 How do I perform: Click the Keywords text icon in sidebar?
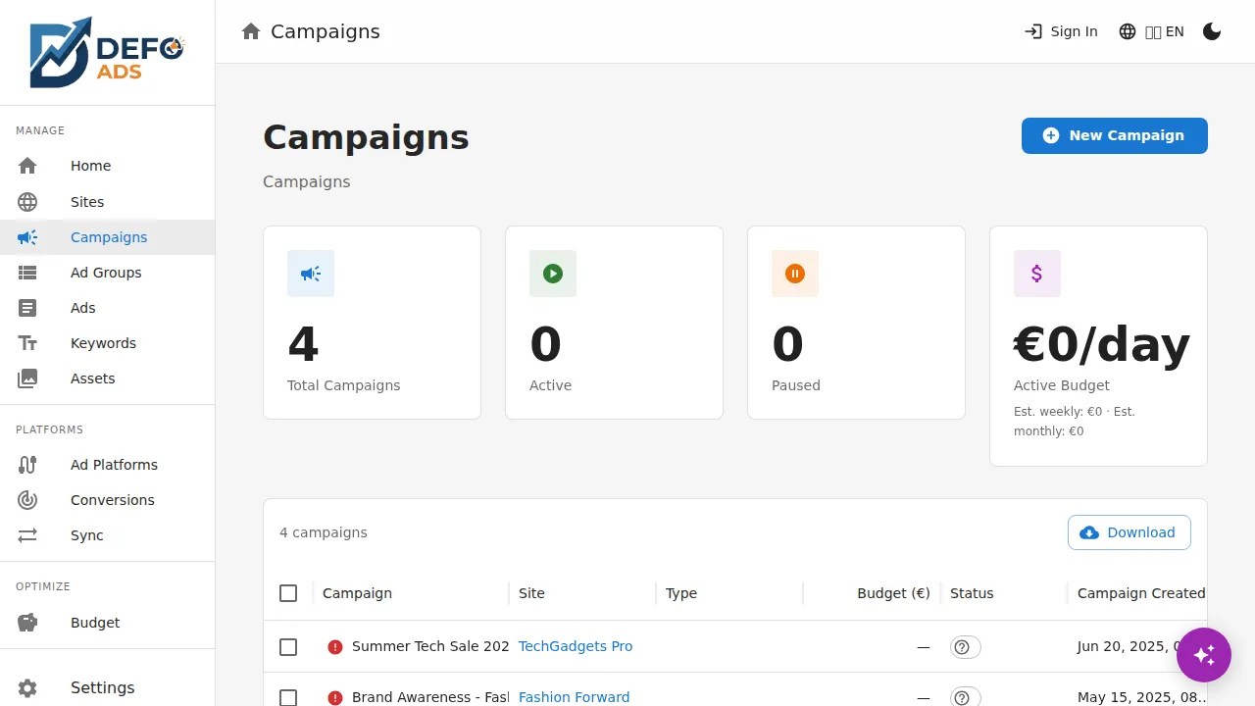click(x=27, y=343)
